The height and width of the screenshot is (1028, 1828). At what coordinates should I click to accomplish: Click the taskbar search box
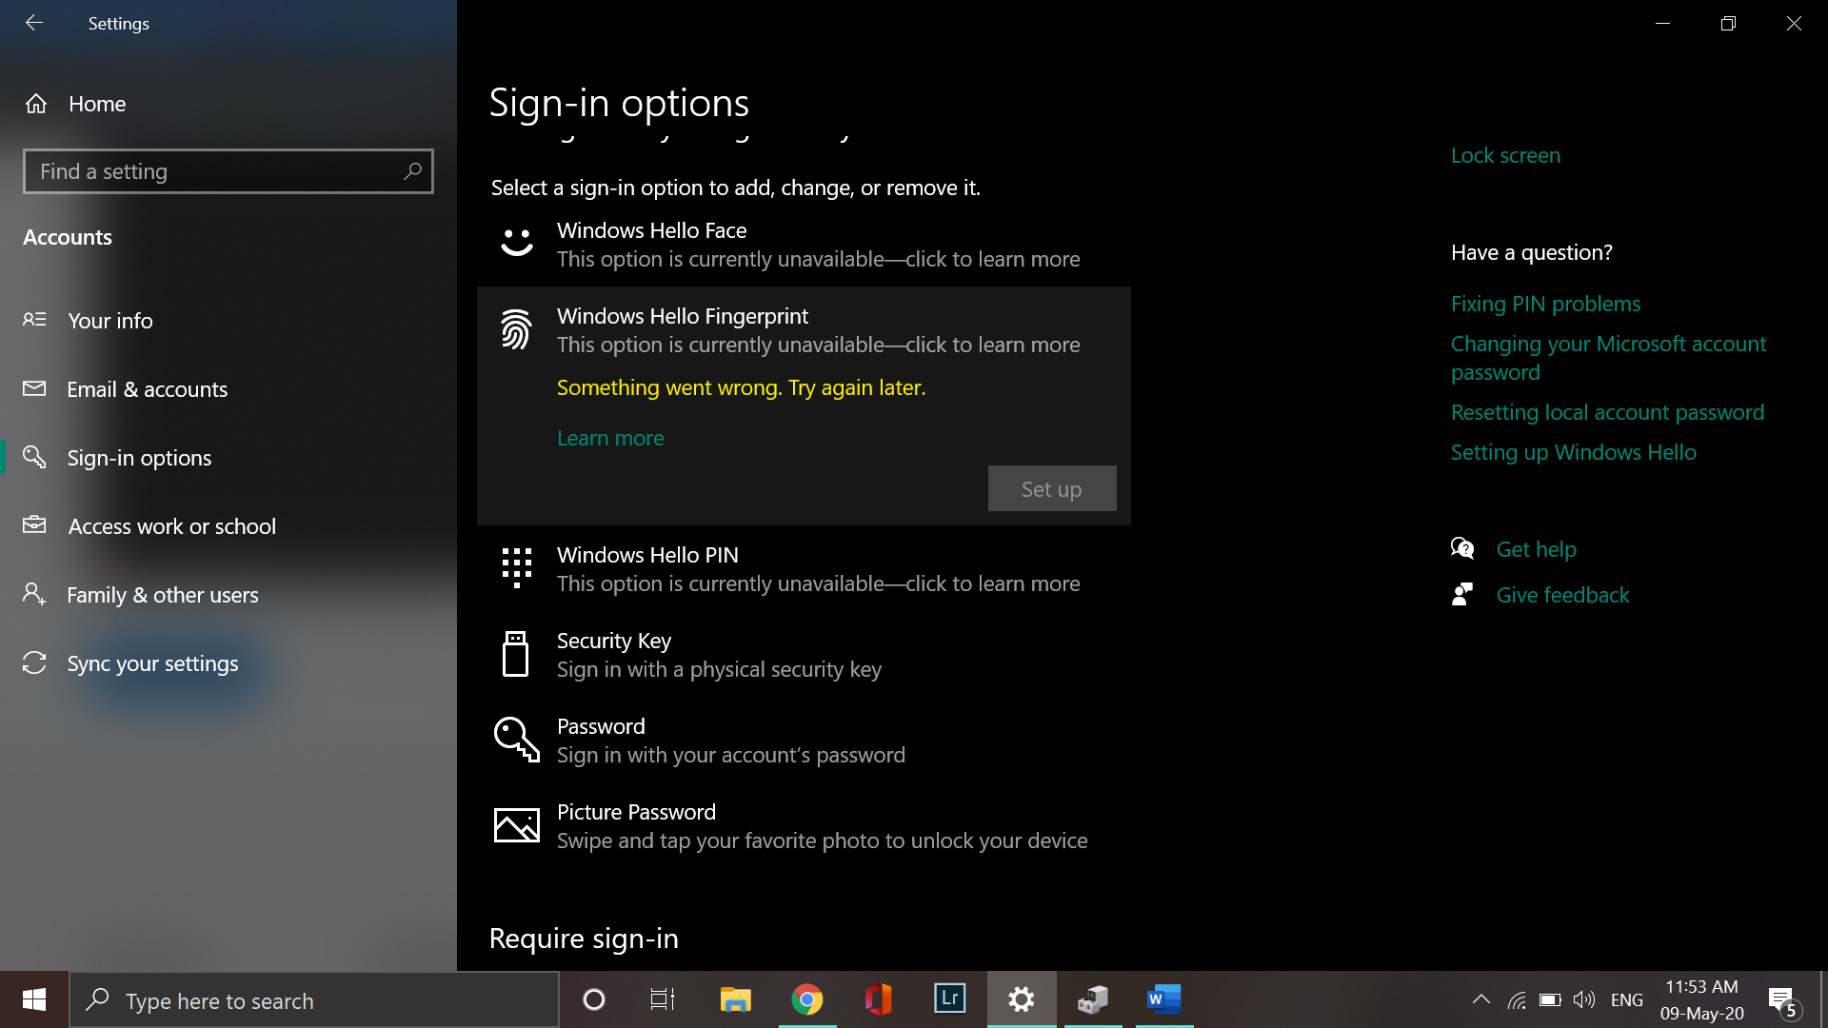314,1000
